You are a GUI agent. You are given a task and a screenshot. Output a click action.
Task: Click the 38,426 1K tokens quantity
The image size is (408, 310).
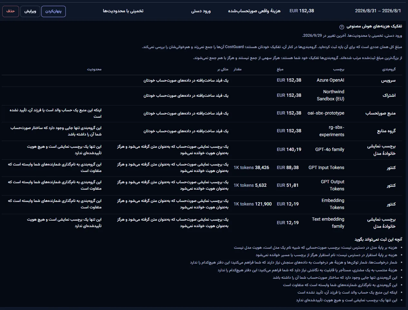coord(251,168)
